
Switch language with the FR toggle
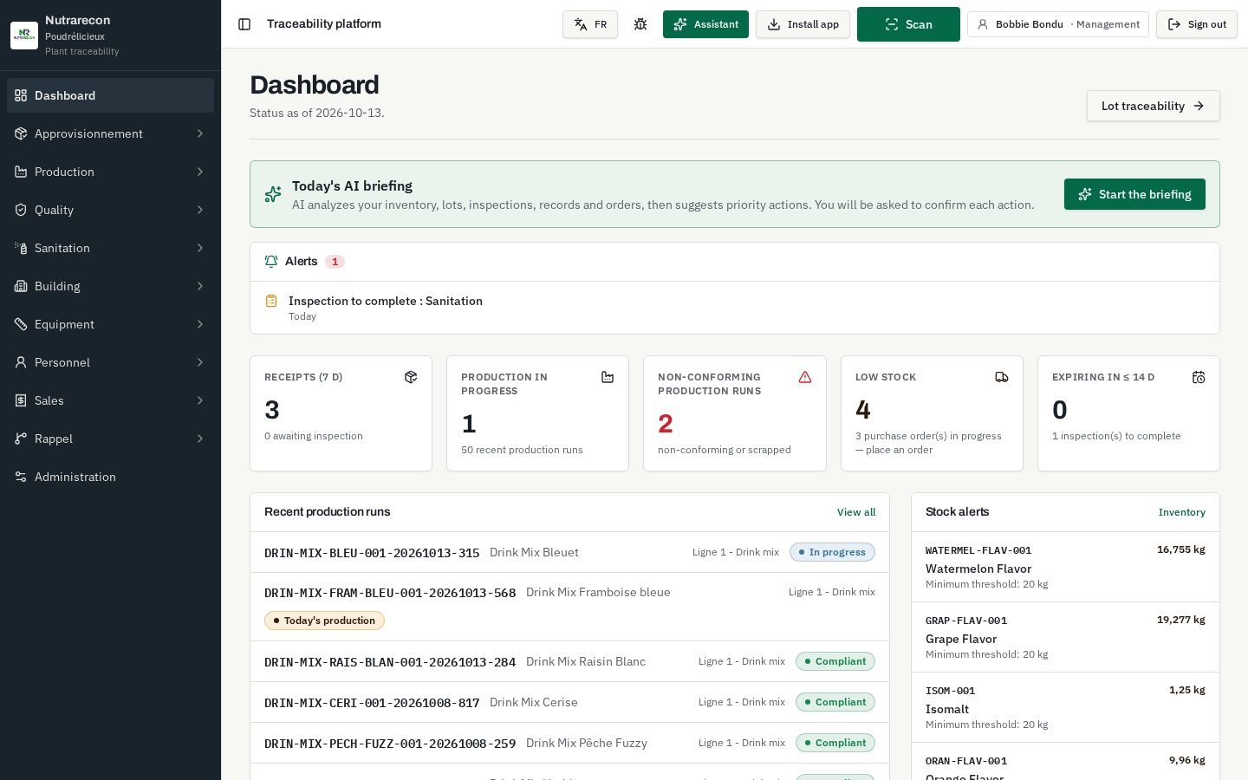click(590, 24)
